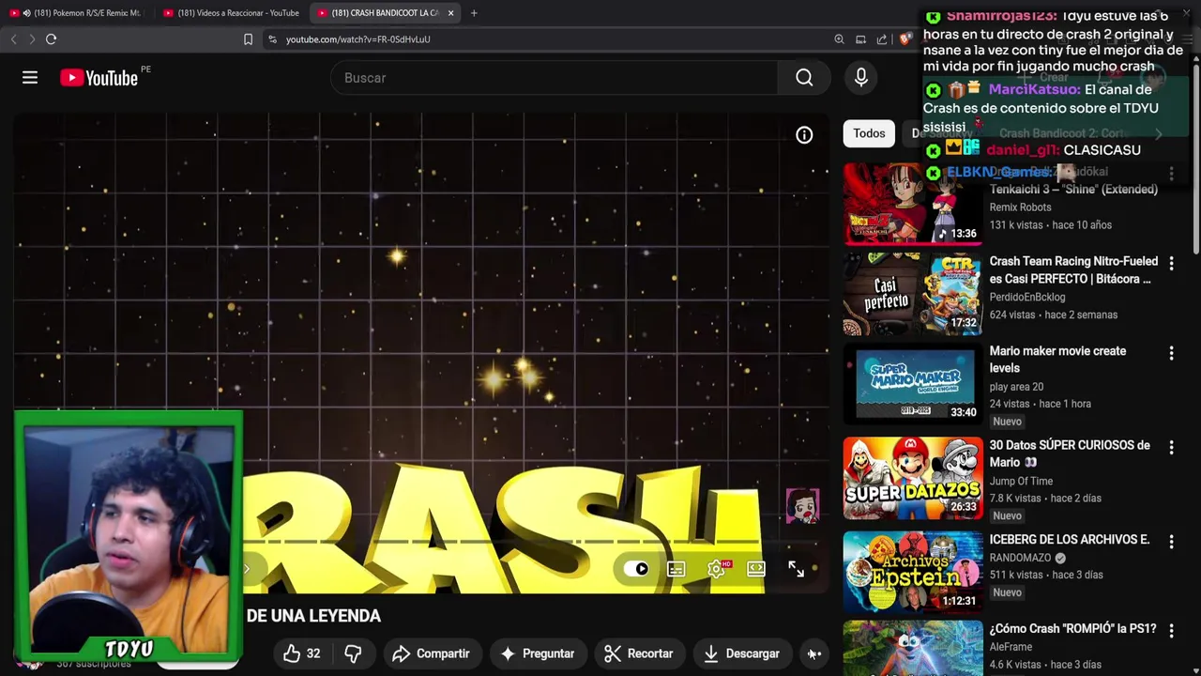Open the Tenkaichi 3 Shine video thumbnail
Image resolution: width=1201 pixels, height=676 pixels.
(x=913, y=204)
